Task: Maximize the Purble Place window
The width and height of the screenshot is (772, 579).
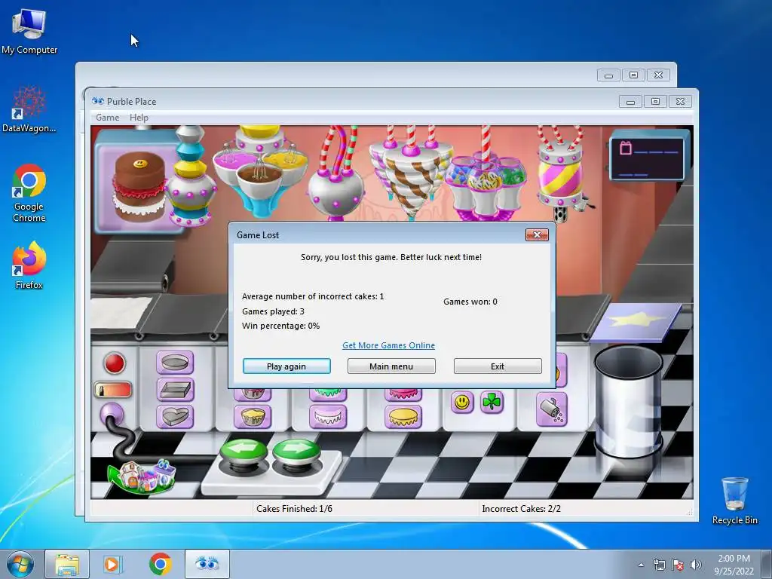Action: coord(655,102)
